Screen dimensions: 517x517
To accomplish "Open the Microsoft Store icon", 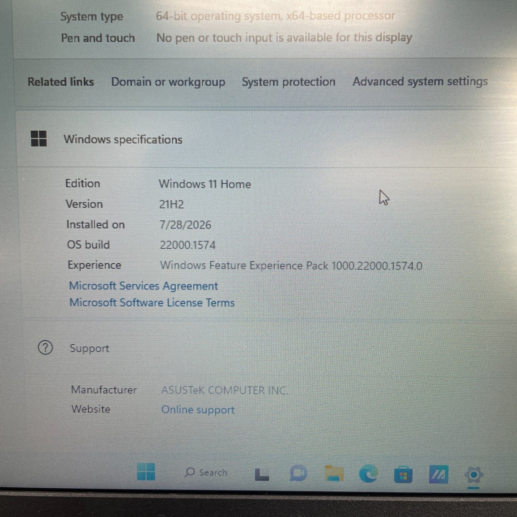I will [403, 475].
